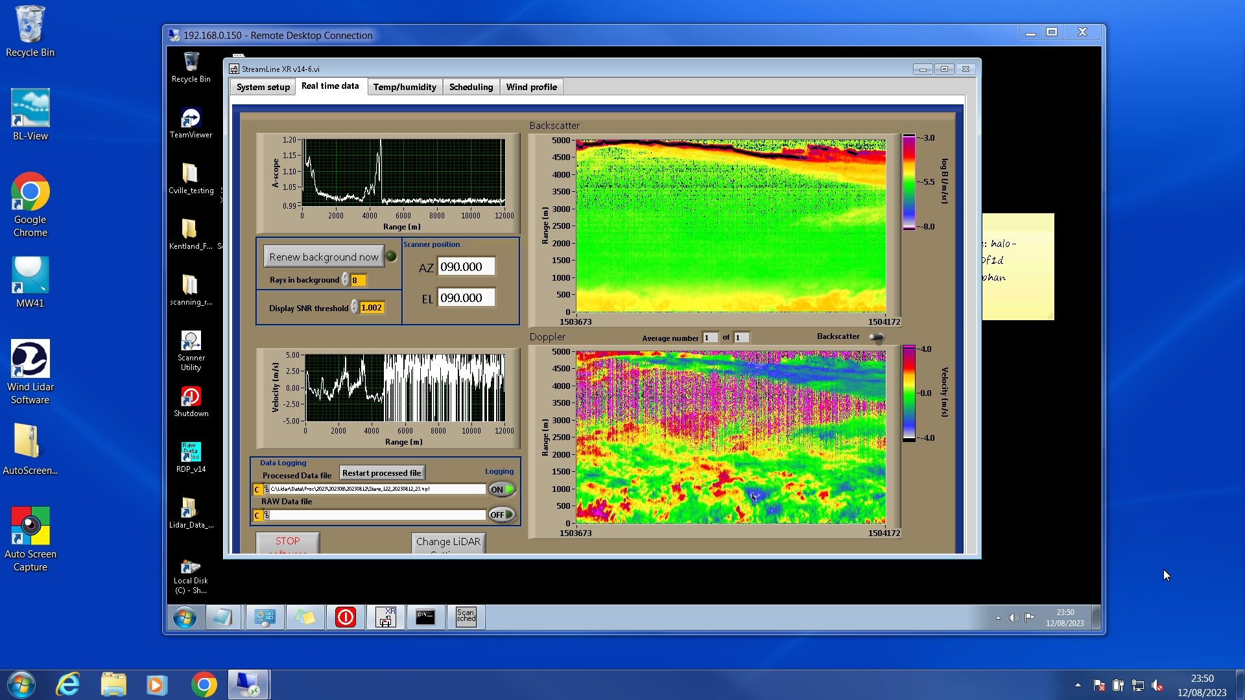Open the processed data file path browse button
This screenshot has width=1245, height=700.
click(x=266, y=489)
